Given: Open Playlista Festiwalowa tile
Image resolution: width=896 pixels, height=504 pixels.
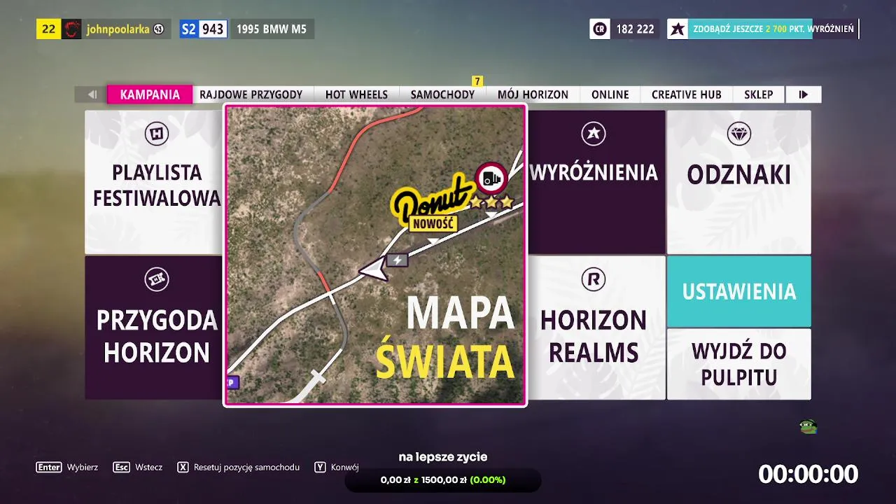Looking at the screenshot, I should [x=154, y=182].
